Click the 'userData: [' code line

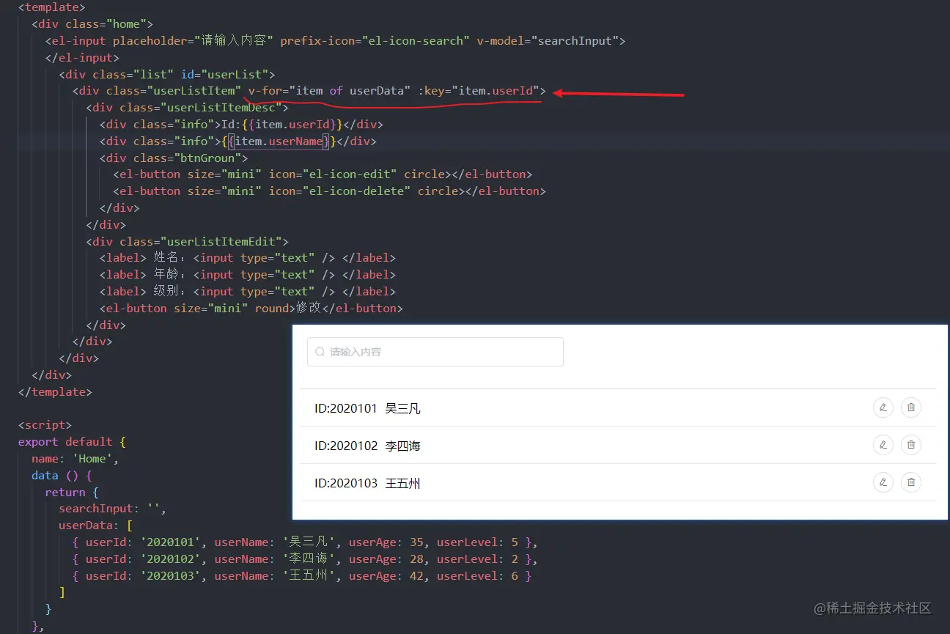(96, 526)
